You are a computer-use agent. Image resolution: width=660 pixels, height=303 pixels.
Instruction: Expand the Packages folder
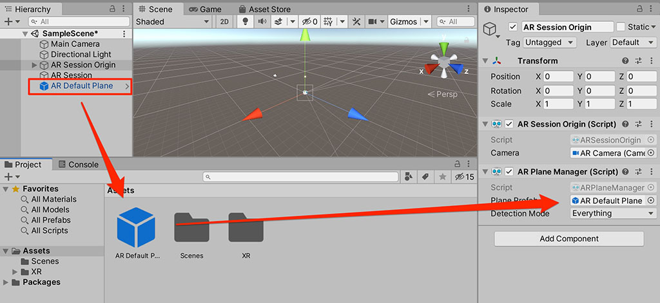pos(5,282)
